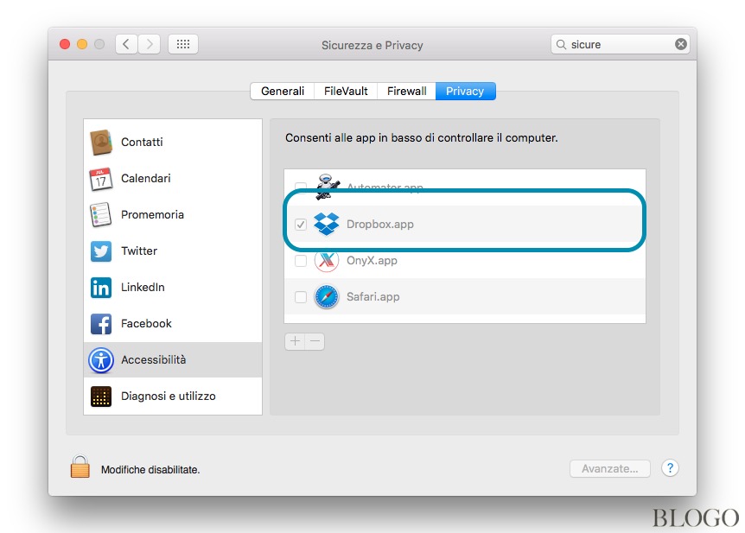745x533 pixels.
Task: Switch to the Firewall tab
Action: (405, 91)
